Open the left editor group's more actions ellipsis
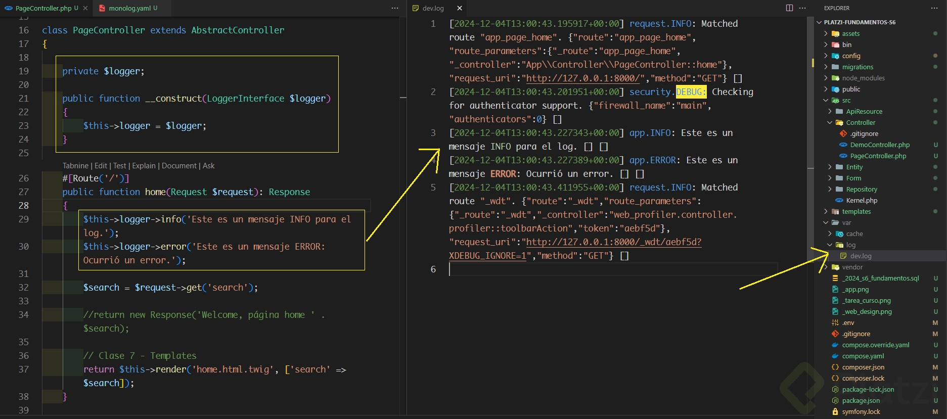Image resolution: width=947 pixels, height=419 pixels. pyautogui.click(x=395, y=8)
